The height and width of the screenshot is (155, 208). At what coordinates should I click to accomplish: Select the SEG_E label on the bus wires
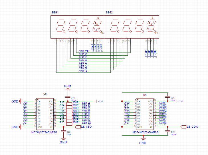click(83, 60)
